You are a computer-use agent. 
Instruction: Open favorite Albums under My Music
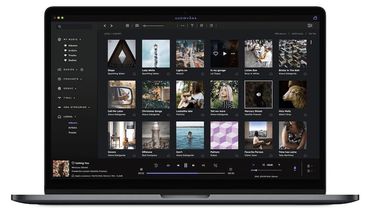pyautogui.click(x=73, y=46)
